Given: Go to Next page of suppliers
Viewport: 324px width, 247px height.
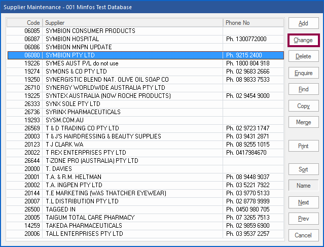Looking at the screenshot, I should 303,202.
